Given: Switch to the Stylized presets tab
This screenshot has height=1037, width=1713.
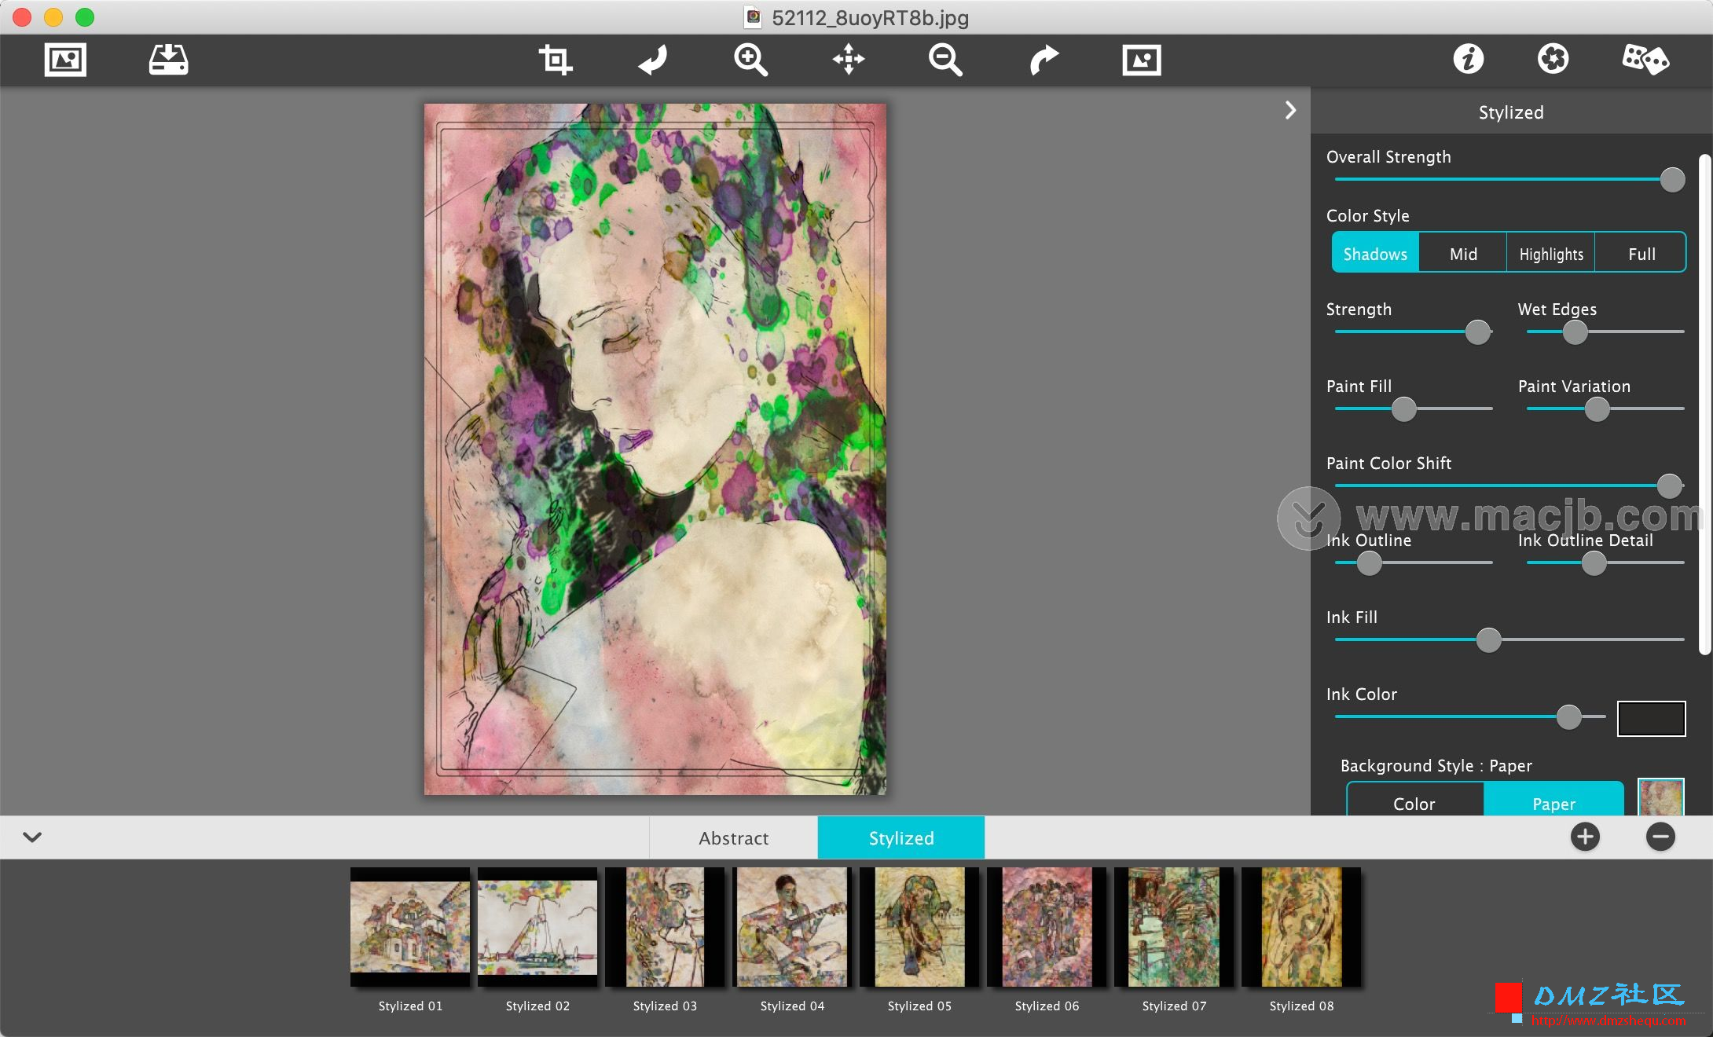Looking at the screenshot, I should (x=901, y=837).
